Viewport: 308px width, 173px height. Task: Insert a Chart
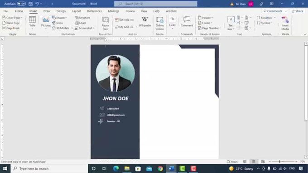tap(80, 23)
